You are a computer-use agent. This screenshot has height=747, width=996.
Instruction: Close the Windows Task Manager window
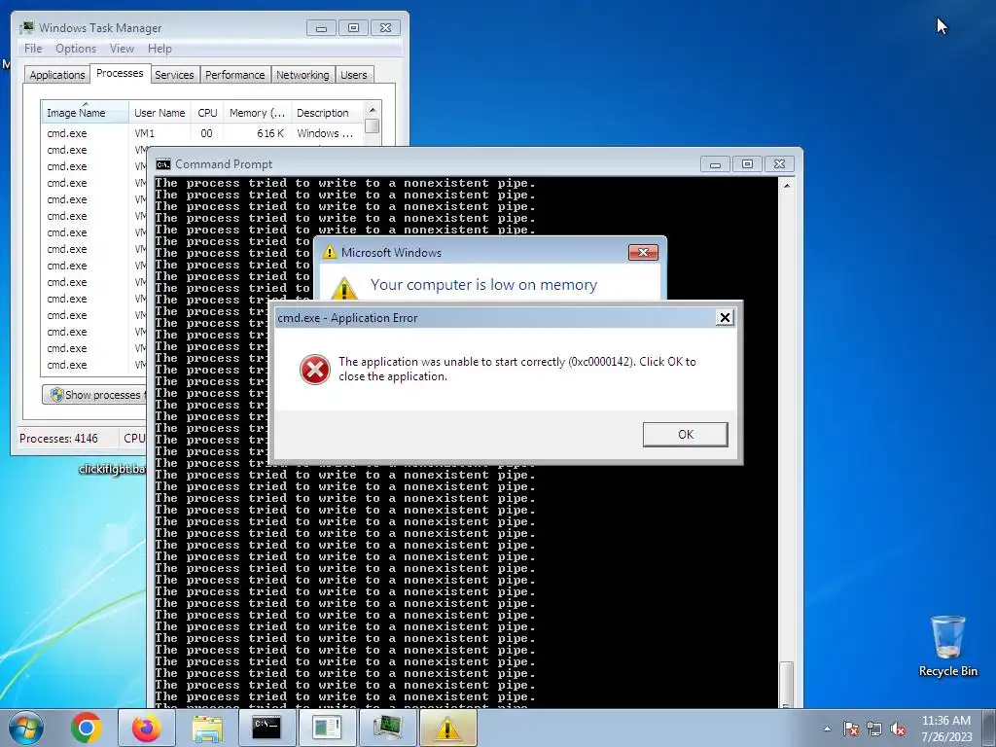click(385, 28)
